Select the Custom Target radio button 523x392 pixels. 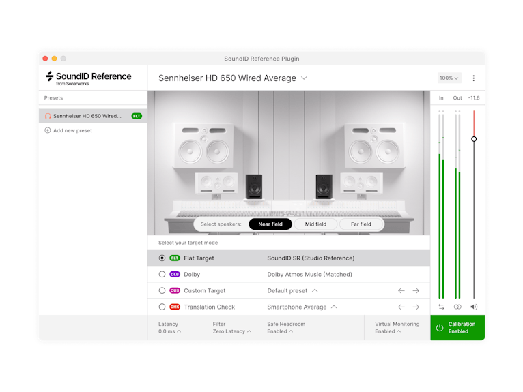click(x=162, y=291)
